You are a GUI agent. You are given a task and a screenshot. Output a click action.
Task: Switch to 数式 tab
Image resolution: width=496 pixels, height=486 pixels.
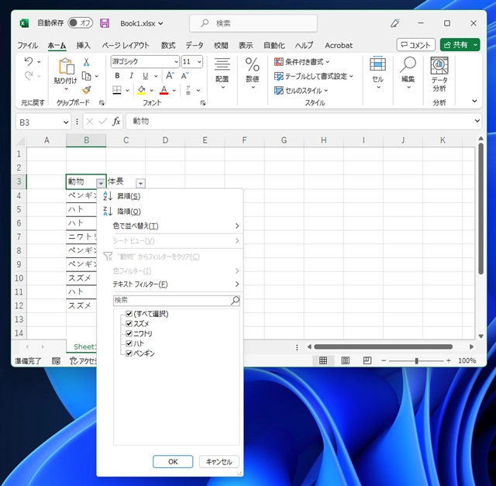pyautogui.click(x=168, y=45)
